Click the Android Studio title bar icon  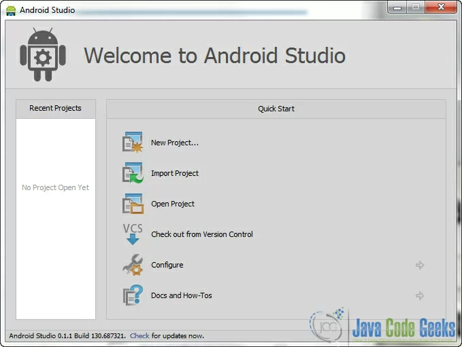click(11, 10)
